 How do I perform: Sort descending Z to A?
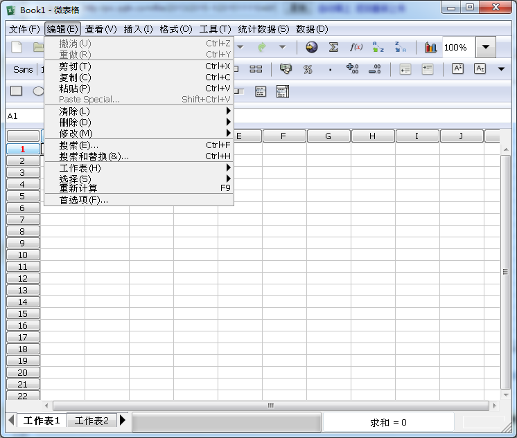(401, 47)
